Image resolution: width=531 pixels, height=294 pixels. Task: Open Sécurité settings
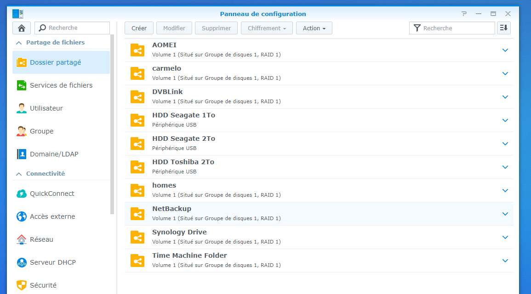coord(61,285)
